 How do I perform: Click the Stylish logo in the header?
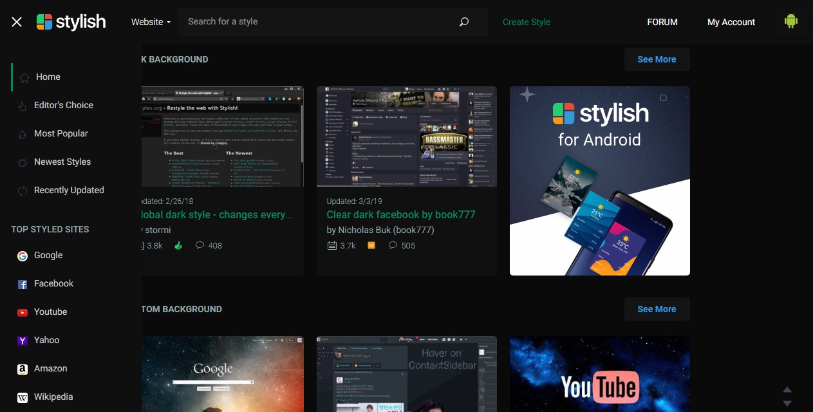pos(71,22)
